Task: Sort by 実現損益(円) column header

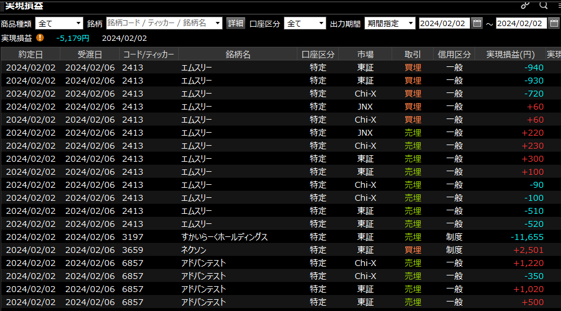Action: tap(511, 54)
